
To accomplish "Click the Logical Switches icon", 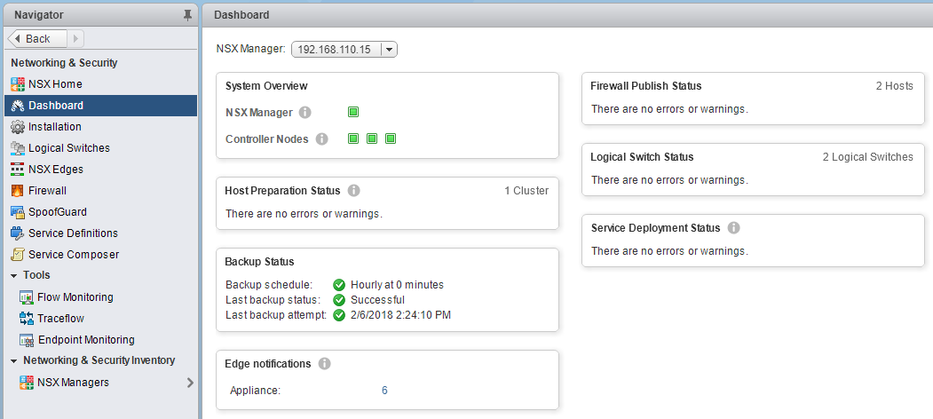I will (x=17, y=148).
